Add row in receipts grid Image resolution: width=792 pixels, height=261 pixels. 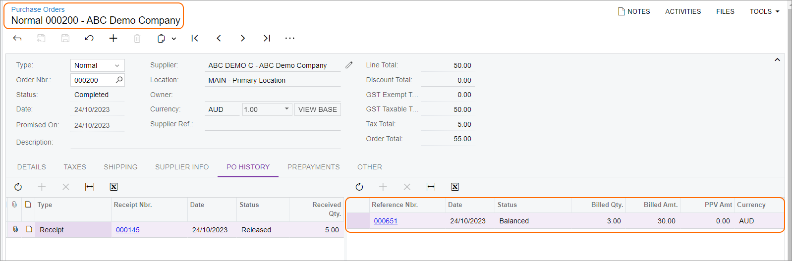click(x=42, y=187)
